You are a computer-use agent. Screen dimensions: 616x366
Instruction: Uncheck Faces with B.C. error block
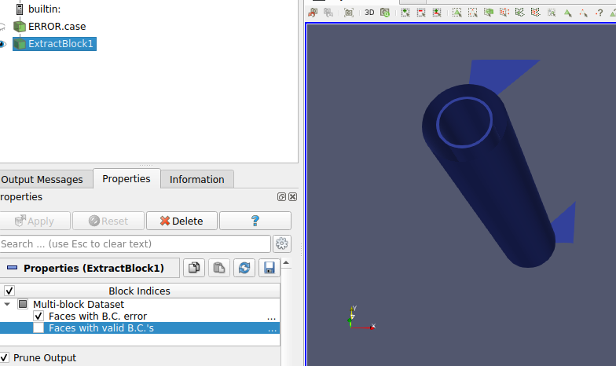38,316
